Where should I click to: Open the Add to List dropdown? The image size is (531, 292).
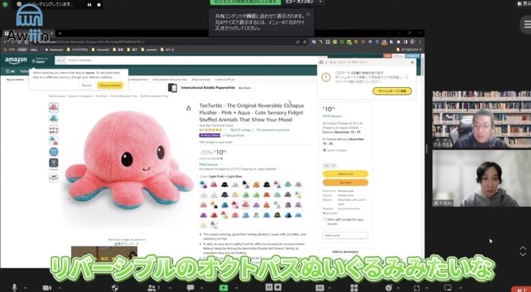(345, 236)
